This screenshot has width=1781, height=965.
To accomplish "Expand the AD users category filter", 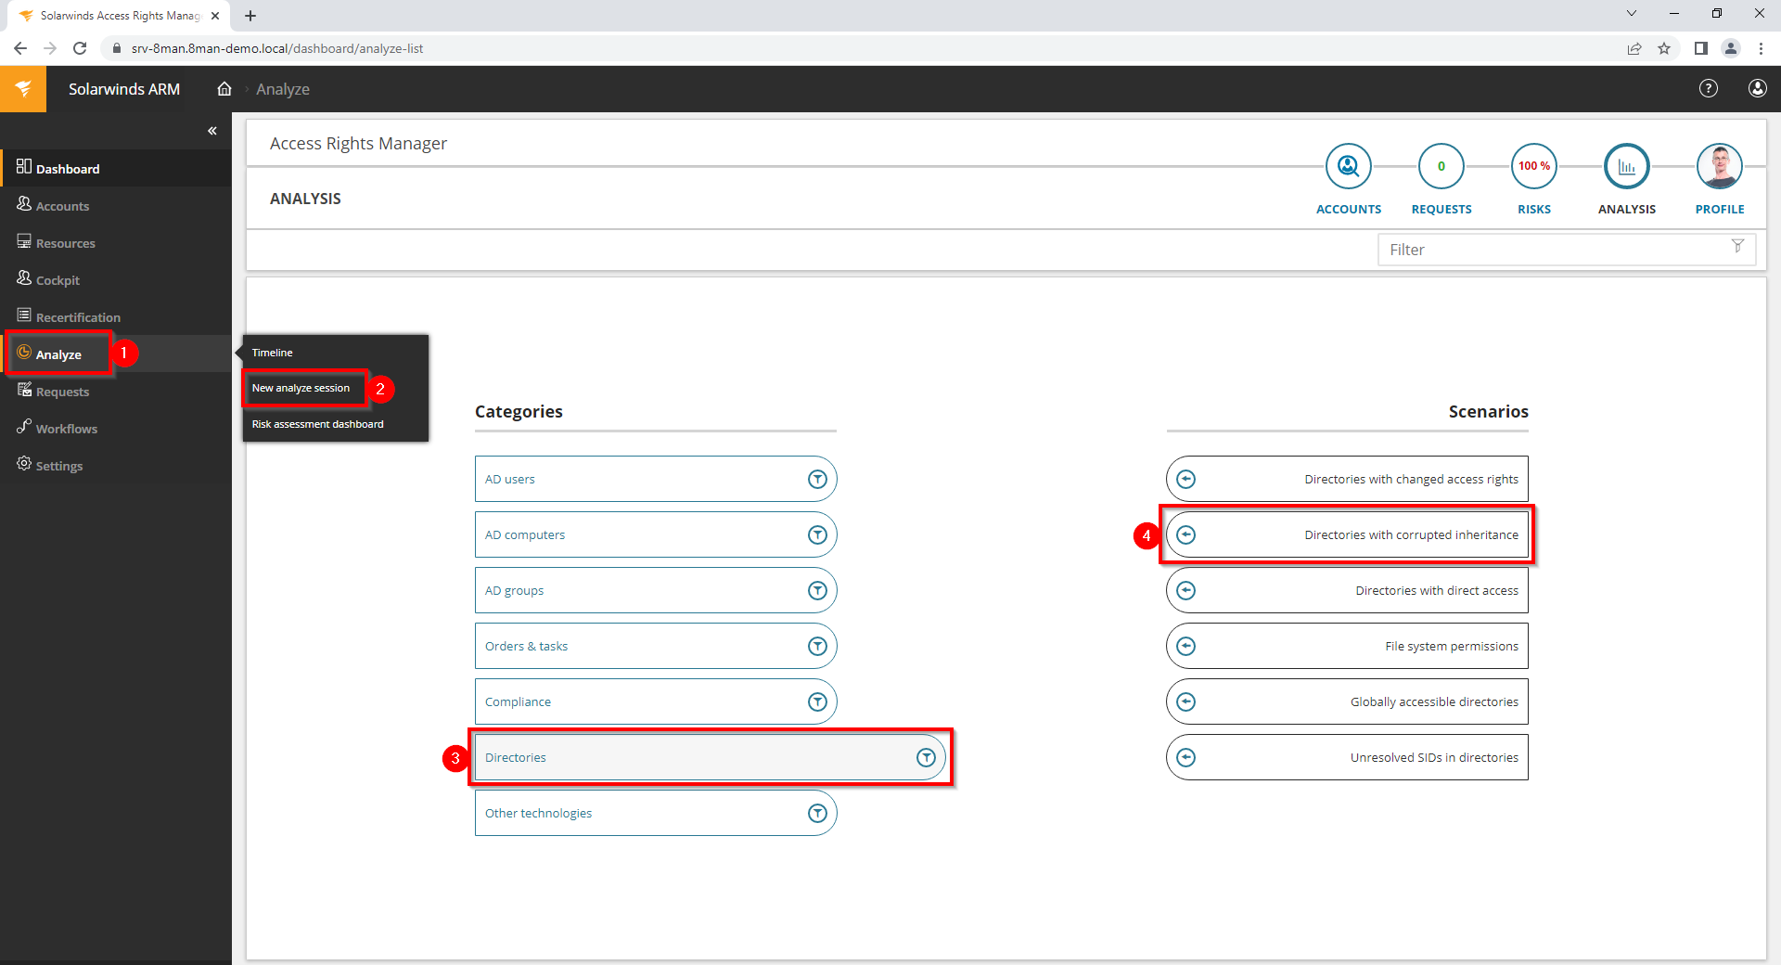I will (817, 480).
